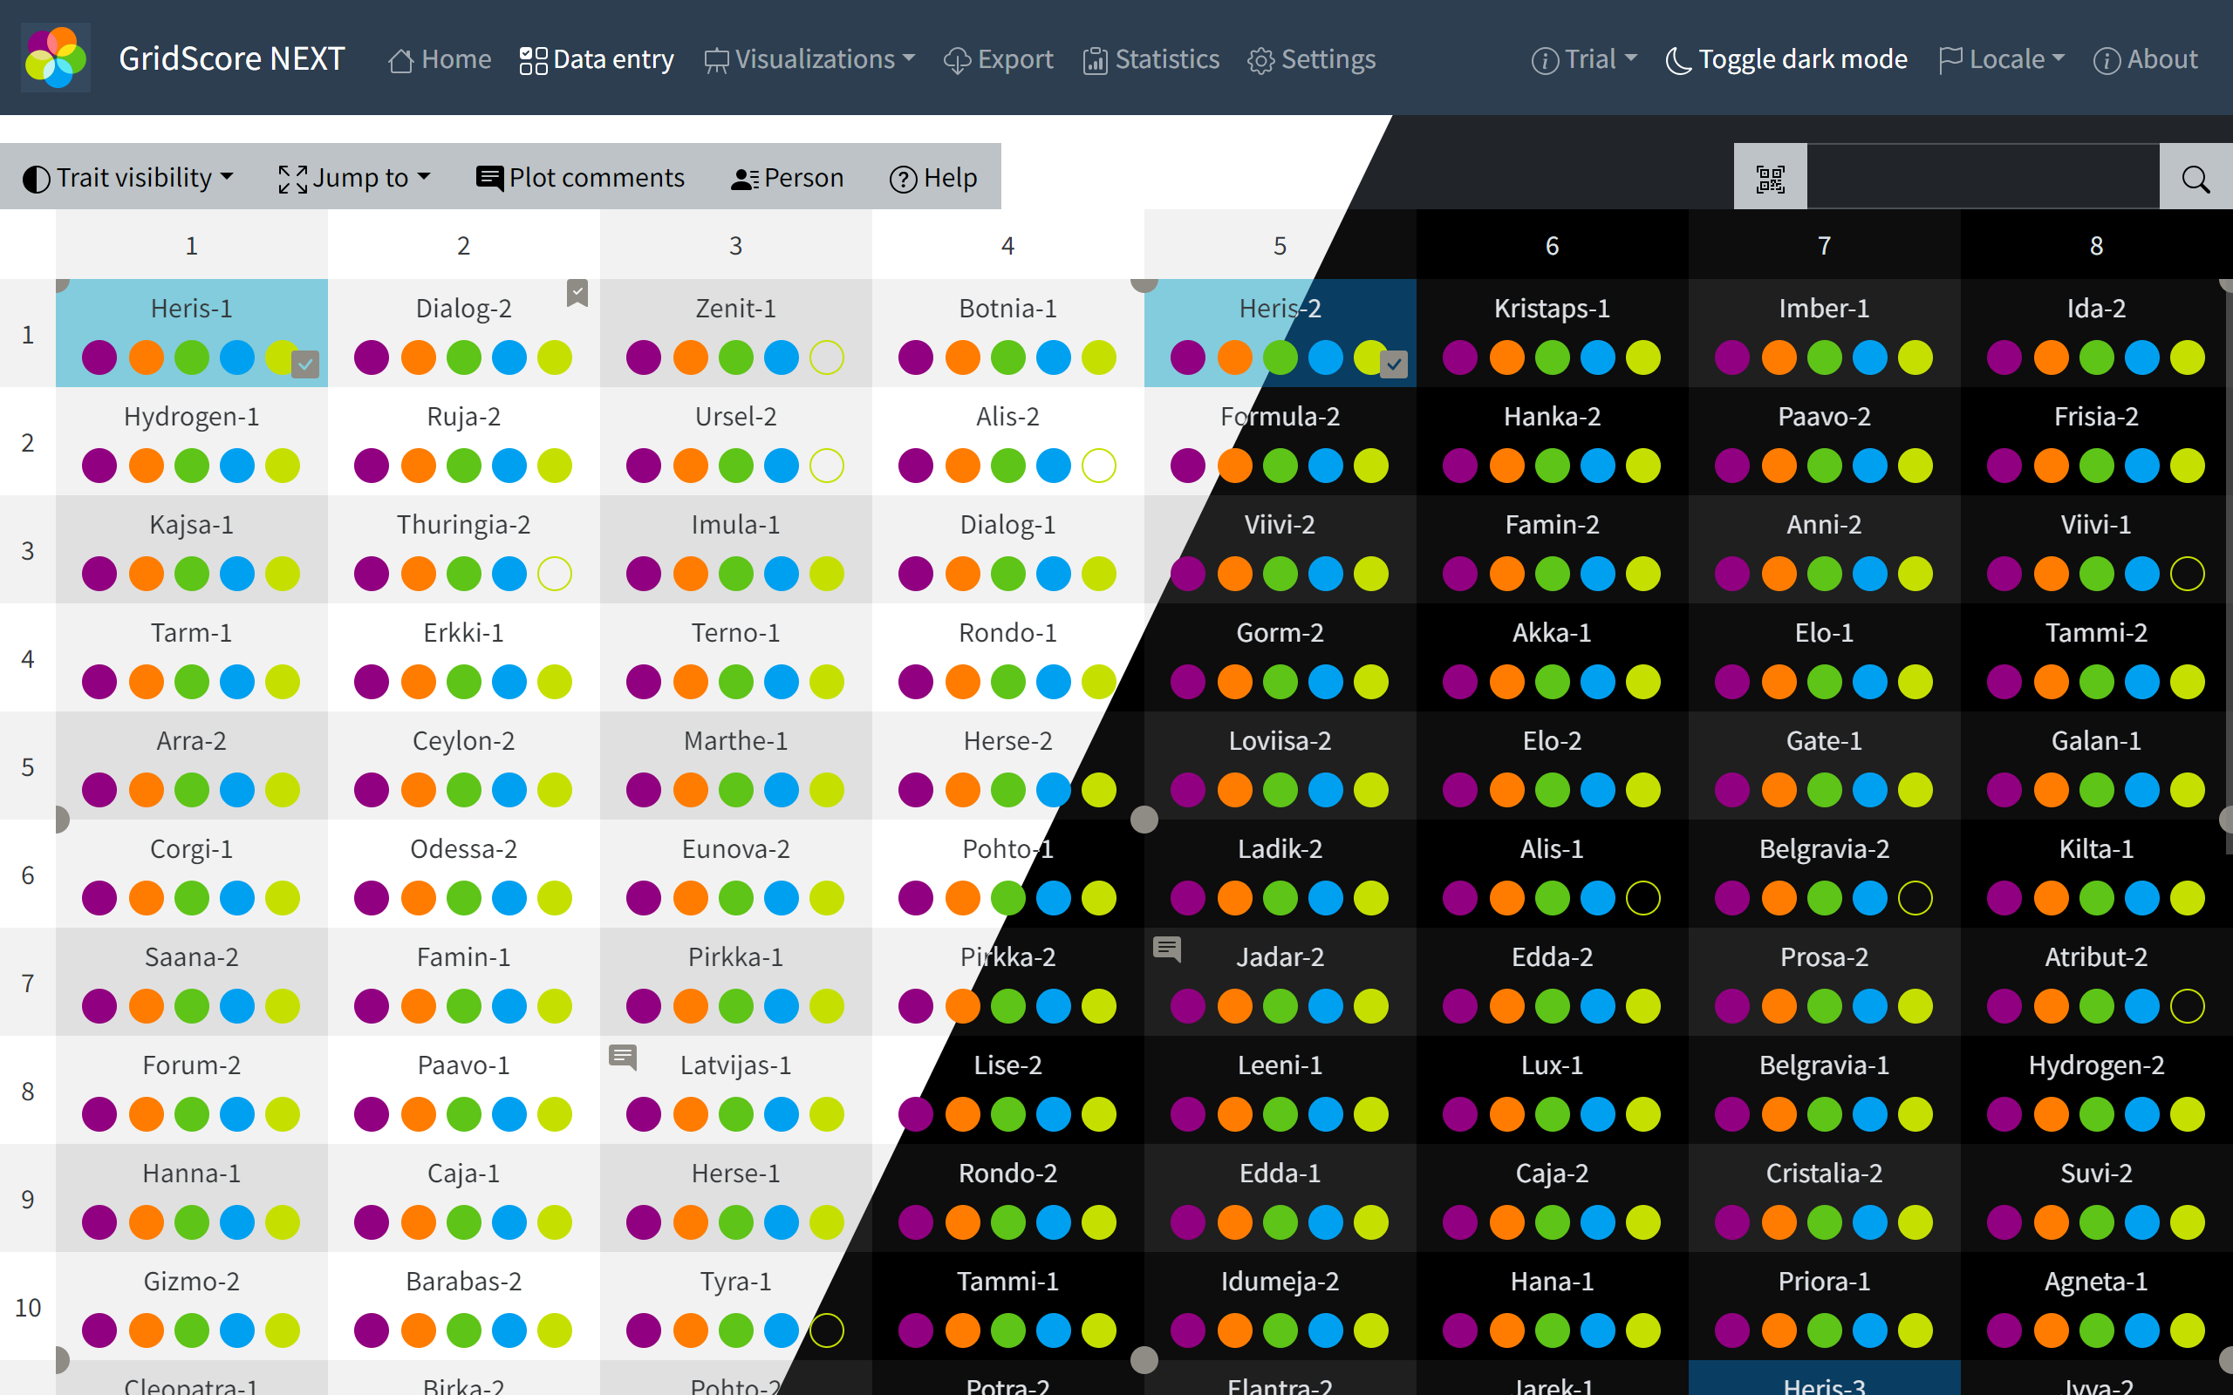Open the Jump to dropdown
The width and height of the screenshot is (2233, 1395).
[x=355, y=178]
